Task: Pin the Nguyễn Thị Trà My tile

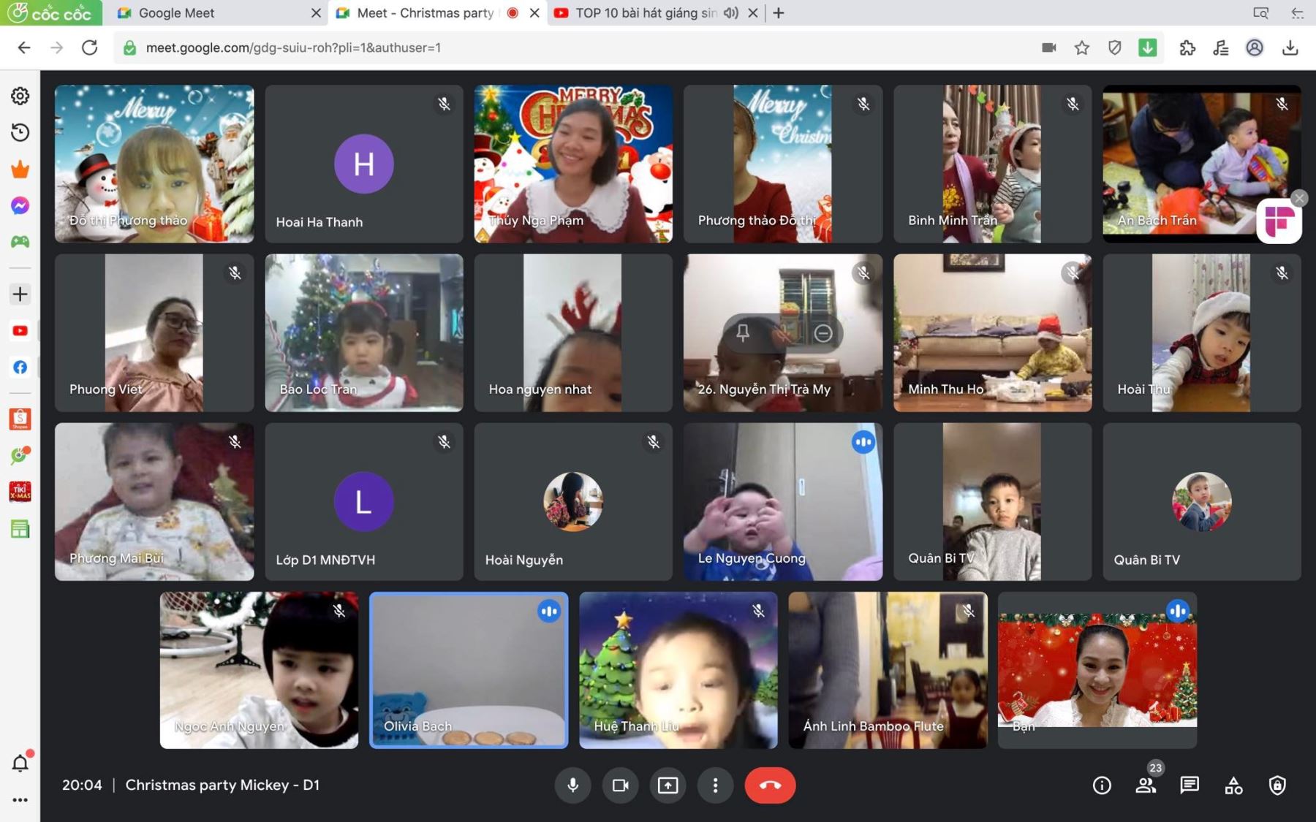Action: (x=743, y=333)
